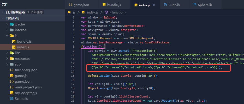This screenshot has height=104, width=244.
Task: Collapse the js folder in explorer
Action: [x=7, y=36]
